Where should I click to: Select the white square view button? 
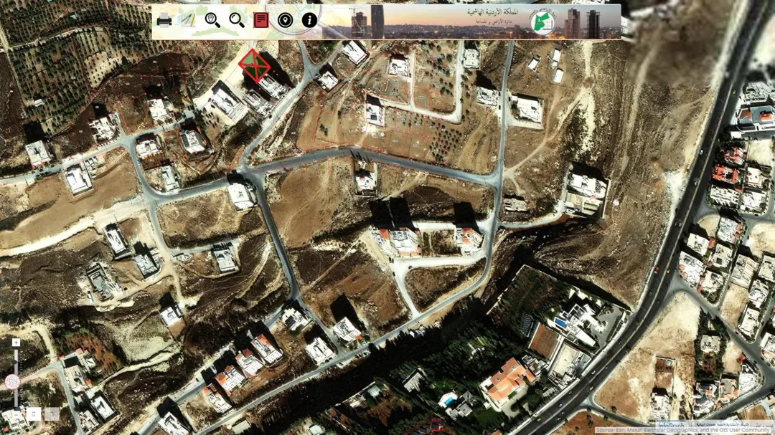point(34,414)
